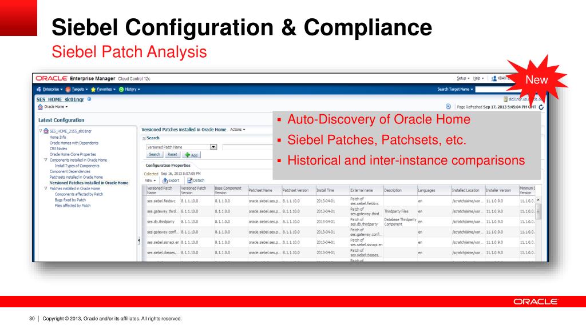Click the Oracle logo in Enterprise Manager header

tap(51, 78)
